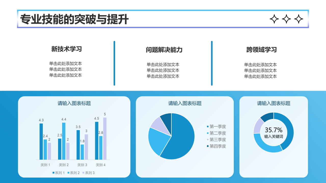Click middle 单击此处添加文本 line under 跨领域学习
326x183 pixels.
pos(261,70)
